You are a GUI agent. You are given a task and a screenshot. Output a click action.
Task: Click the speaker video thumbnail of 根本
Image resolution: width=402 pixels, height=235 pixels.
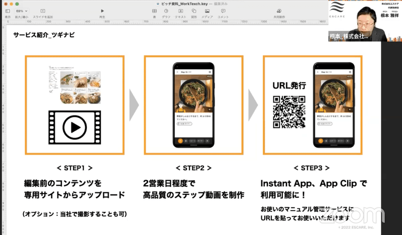tap(365, 21)
